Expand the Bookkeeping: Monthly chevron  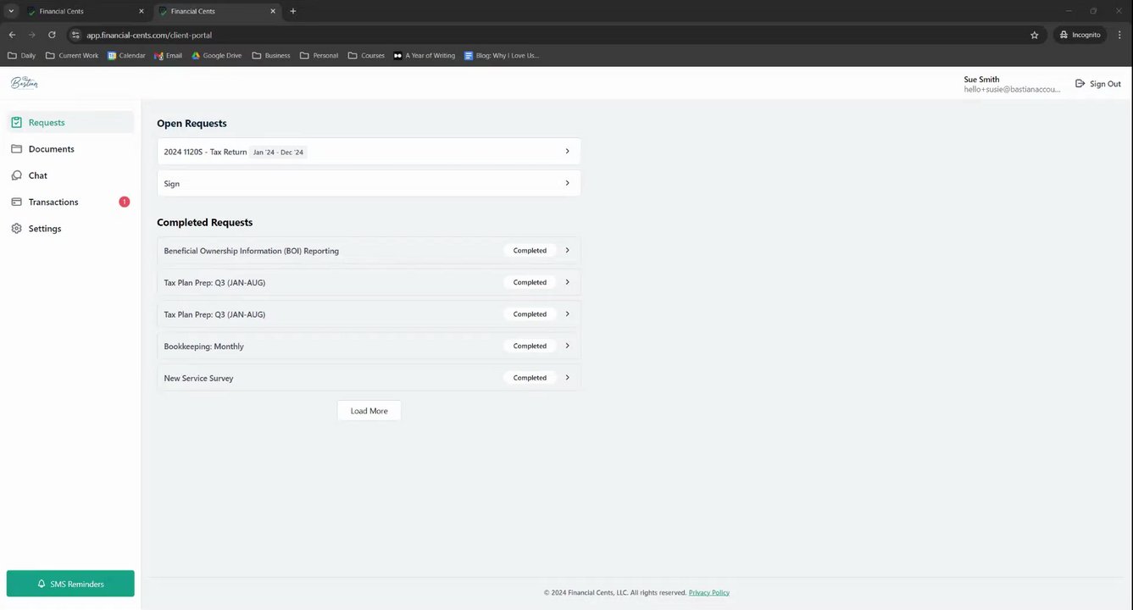click(x=567, y=346)
